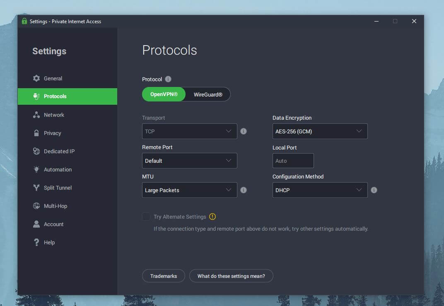Click the 'MTU' label

[x=148, y=176]
